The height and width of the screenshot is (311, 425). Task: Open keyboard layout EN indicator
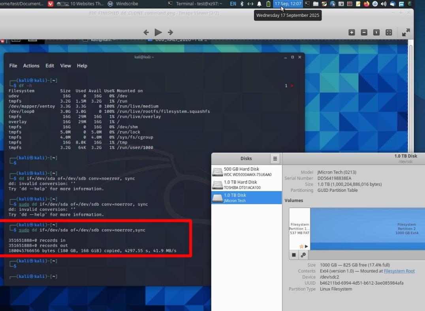[x=233, y=4]
